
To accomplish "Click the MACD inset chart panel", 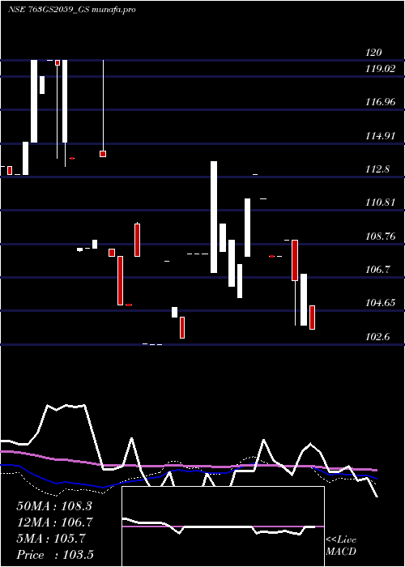I will pos(223,526).
